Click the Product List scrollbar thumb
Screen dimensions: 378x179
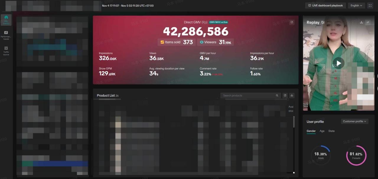click(294, 121)
